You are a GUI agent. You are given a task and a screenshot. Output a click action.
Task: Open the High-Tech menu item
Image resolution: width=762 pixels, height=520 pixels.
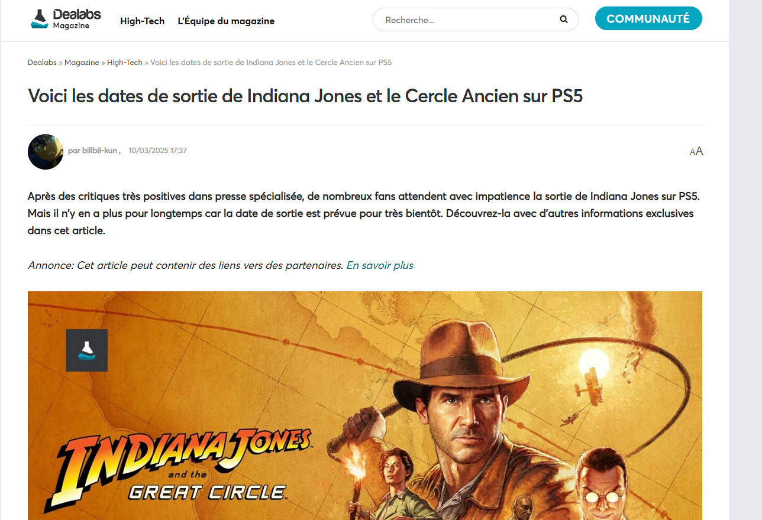pyautogui.click(x=142, y=21)
